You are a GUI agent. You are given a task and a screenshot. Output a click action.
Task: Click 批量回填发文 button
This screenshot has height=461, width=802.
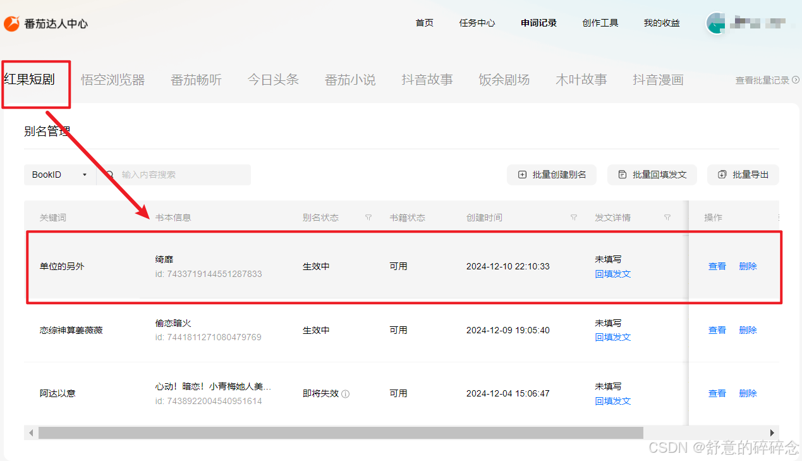[652, 175]
